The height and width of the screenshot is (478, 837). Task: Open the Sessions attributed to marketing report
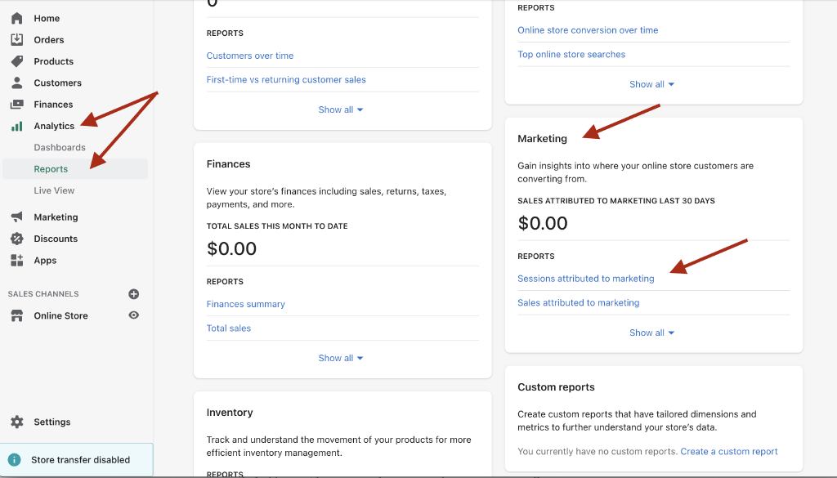pyautogui.click(x=586, y=278)
